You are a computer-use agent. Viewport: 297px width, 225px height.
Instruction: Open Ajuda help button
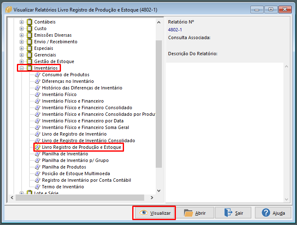click(273, 213)
